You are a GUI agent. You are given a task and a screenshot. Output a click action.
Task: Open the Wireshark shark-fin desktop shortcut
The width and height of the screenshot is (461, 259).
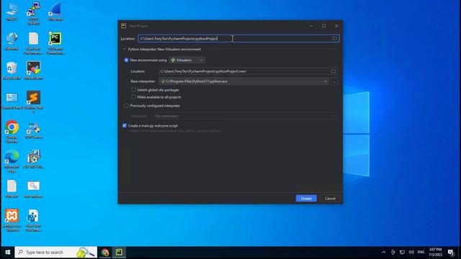click(x=55, y=12)
